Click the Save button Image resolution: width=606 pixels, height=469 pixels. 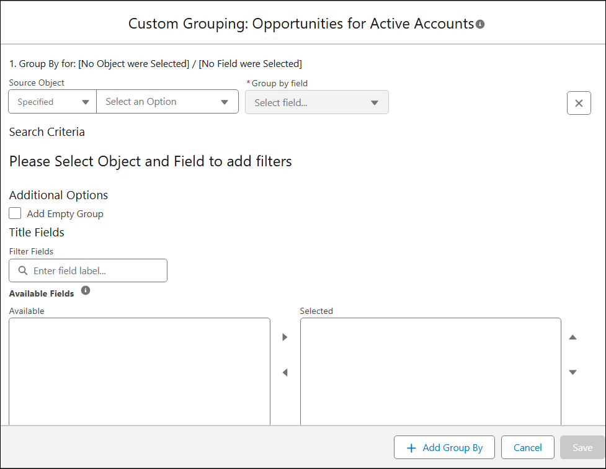point(582,447)
